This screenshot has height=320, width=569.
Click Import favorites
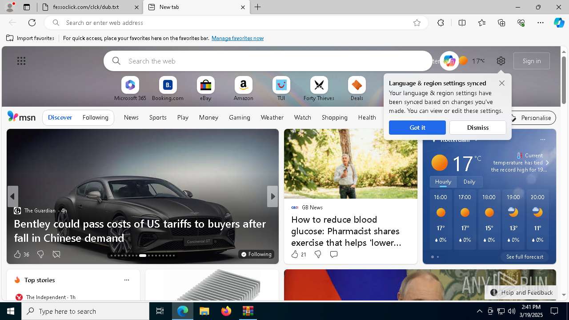tap(30, 38)
